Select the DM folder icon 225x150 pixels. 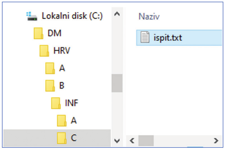point(38,33)
